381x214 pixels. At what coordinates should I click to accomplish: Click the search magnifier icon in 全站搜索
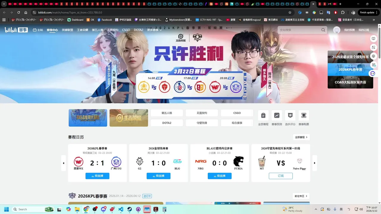323,30
